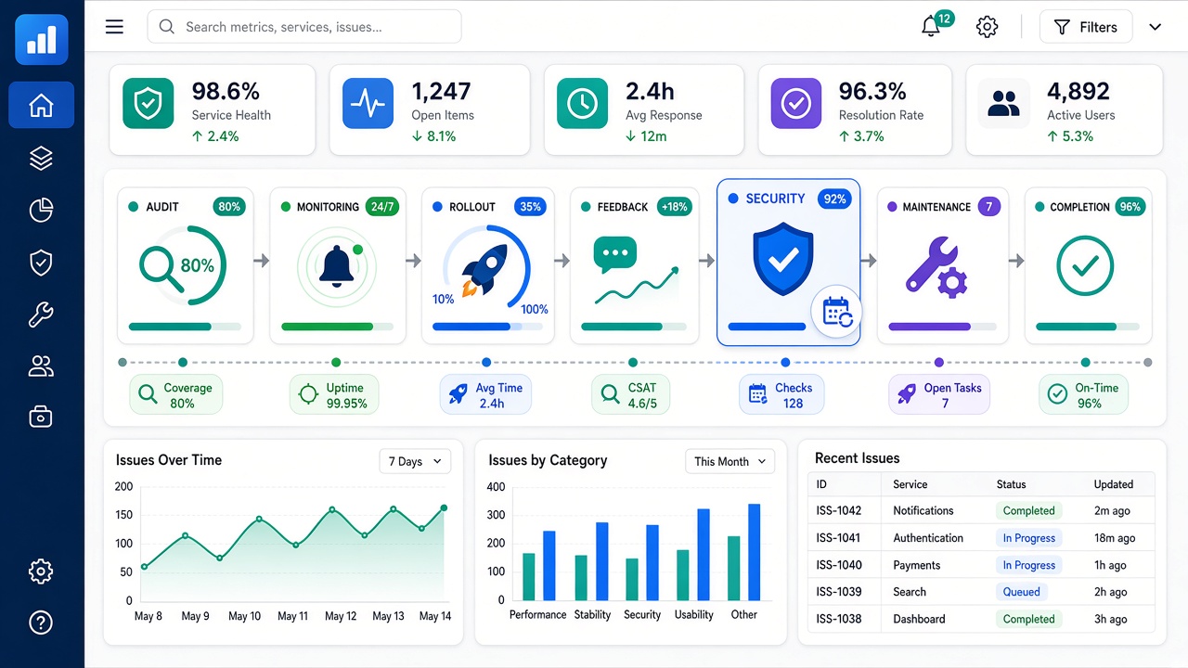Open settings gear in top bar
1188x668 pixels.
pos(988,27)
